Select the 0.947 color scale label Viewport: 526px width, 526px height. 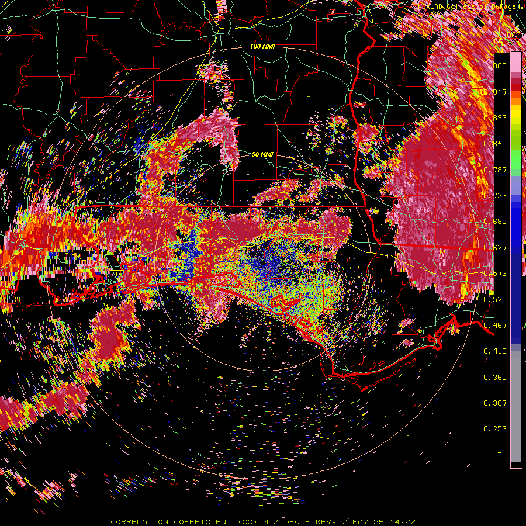[x=495, y=92]
